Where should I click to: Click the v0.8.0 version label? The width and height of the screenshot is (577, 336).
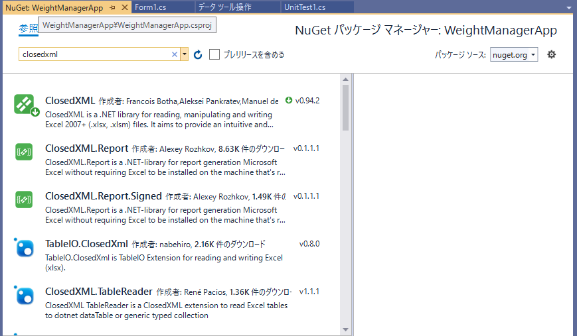click(309, 244)
